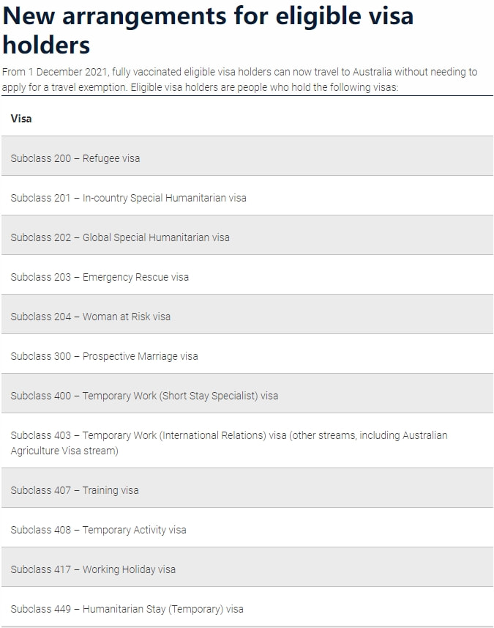494x628 pixels.
Task: Select the Subclass 449 Humanitarian Stay Temporary visa row
Action: [247, 607]
